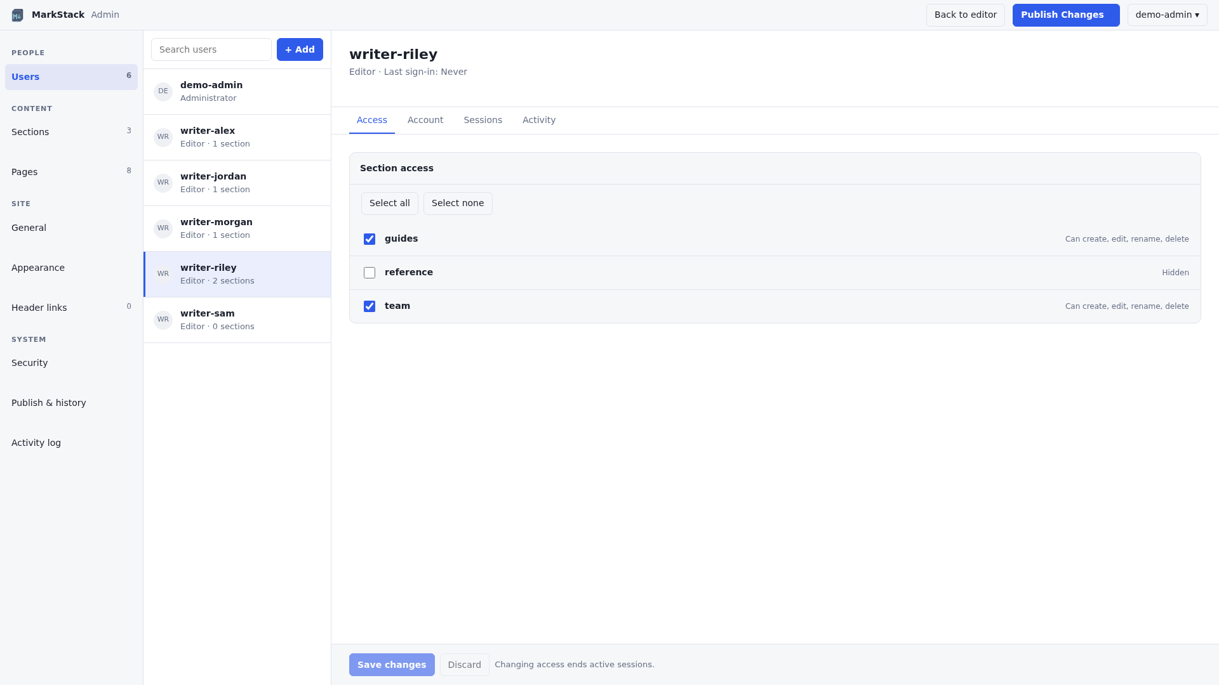The width and height of the screenshot is (1219, 685).
Task: Click writer-sam's WR avatar
Action: click(x=163, y=320)
